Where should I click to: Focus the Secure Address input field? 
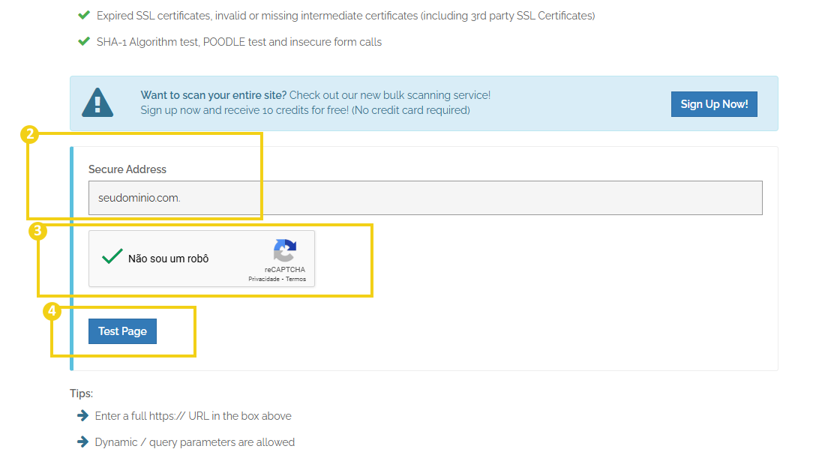(x=425, y=198)
